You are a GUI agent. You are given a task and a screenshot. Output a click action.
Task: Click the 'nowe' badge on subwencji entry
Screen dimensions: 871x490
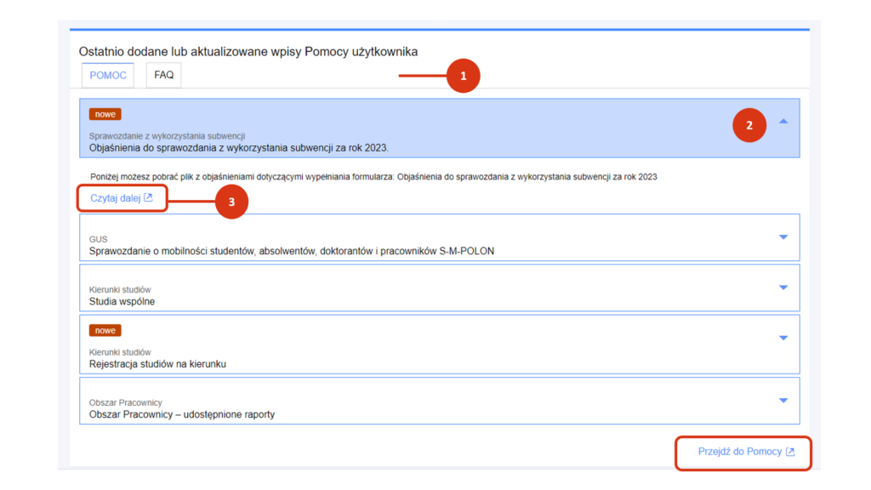pyautogui.click(x=105, y=114)
